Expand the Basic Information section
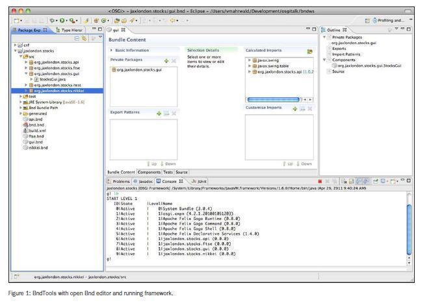 pos(112,50)
